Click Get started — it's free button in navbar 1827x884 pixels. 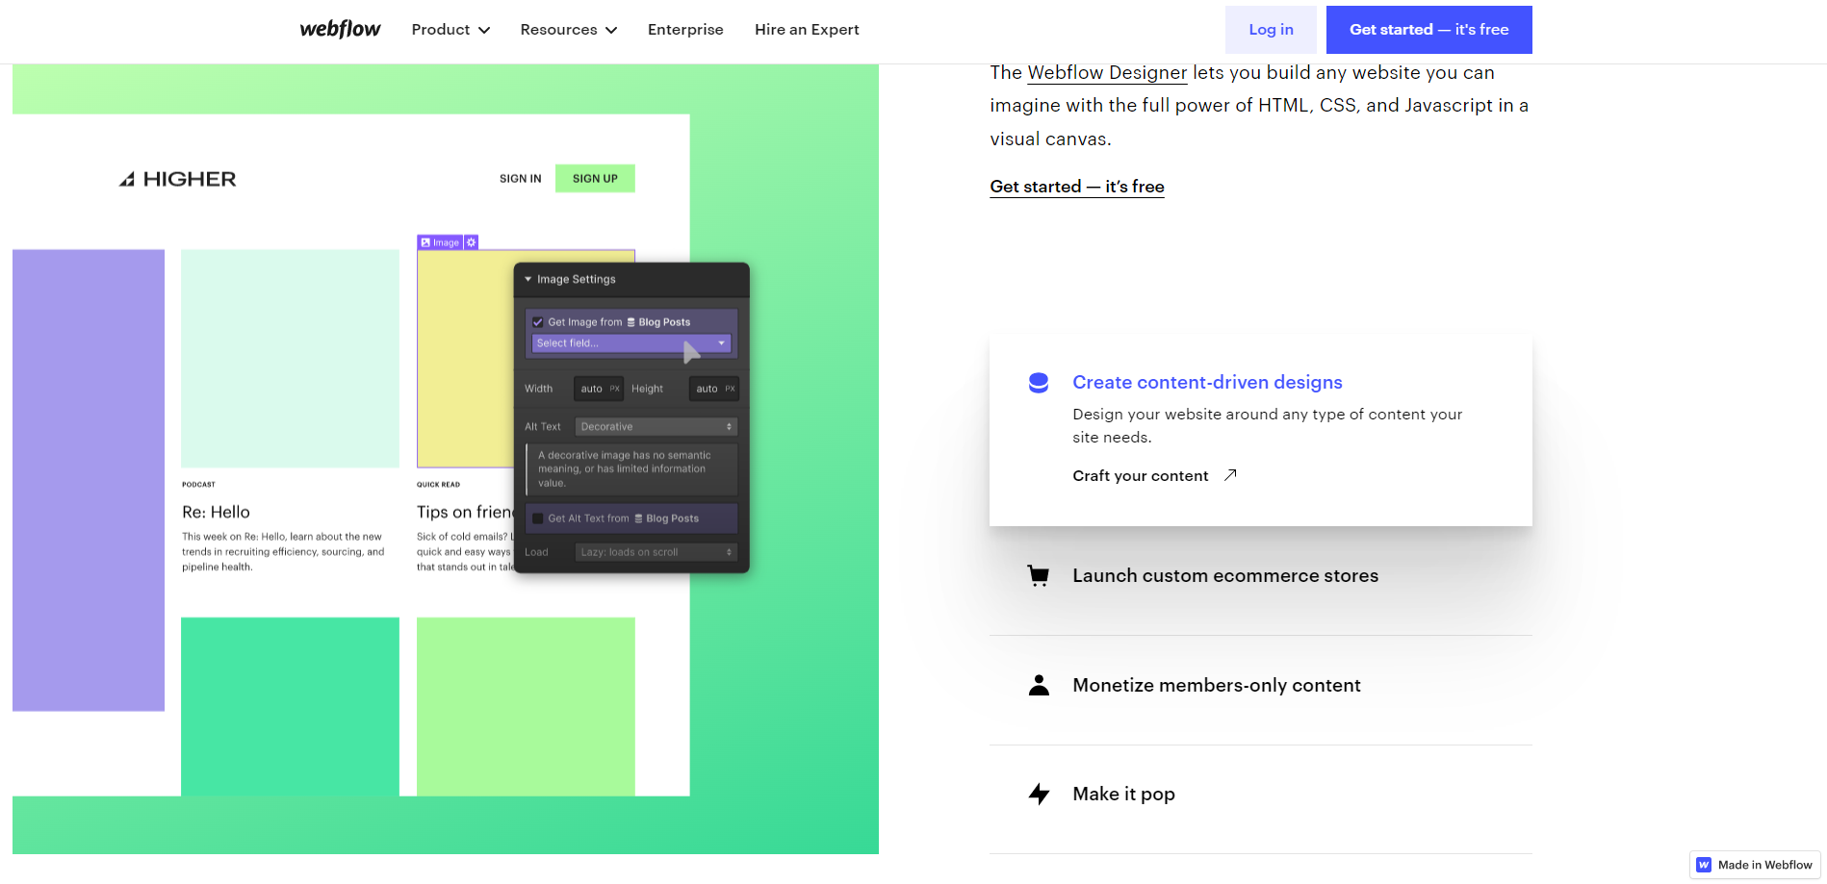[1428, 30]
